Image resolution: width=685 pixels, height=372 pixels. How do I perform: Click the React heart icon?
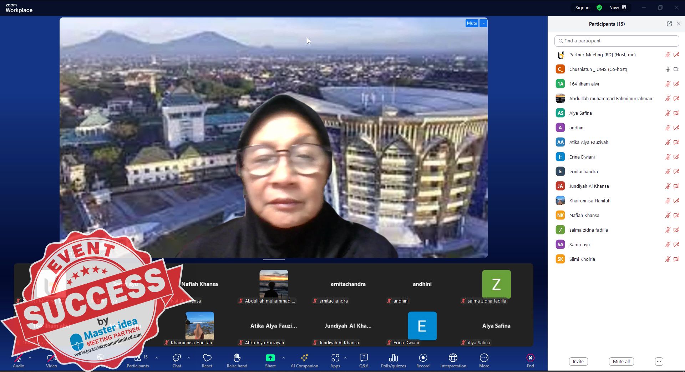pos(207,358)
